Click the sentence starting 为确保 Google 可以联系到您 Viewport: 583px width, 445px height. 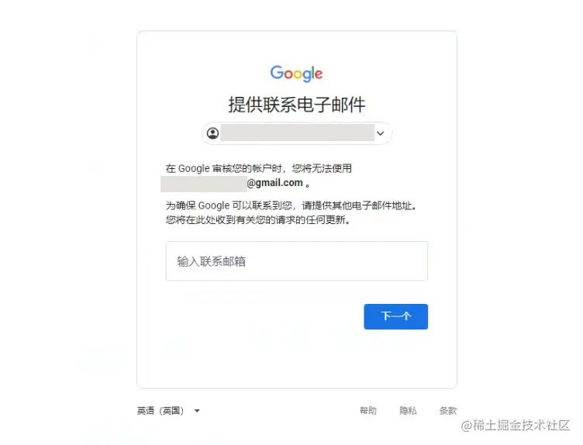(x=291, y=205)
